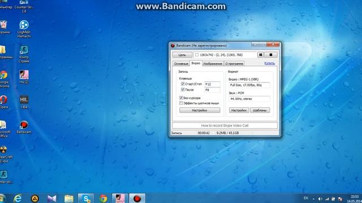Click the F8 pause hotkey field
Image resolution: width=362 pixels, height=203 pixels.
(212, 90)
